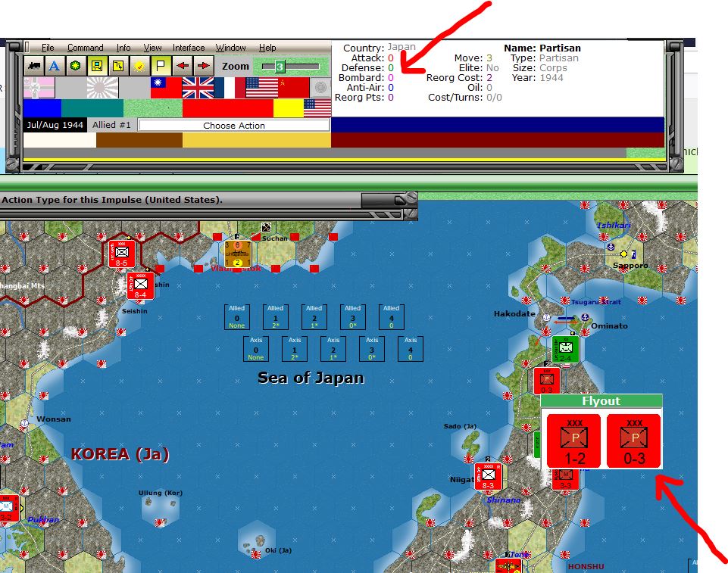Image resolution: width=728 pixels, height=573 pixels.
Task: Select the United Kingdom flag
Action: point(198,88)
